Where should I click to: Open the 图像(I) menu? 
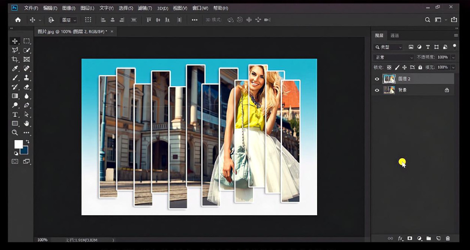(x=69, y=8)
